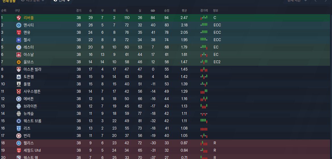The height and width of the screenshot is (159, 332).
Task: Click the 첼시 blue club badge
Action: 19,40
